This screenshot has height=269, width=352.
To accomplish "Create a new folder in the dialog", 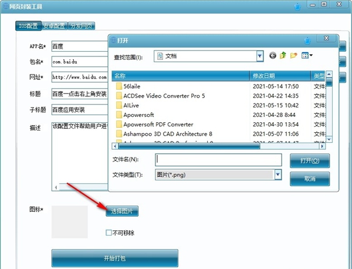I will [294, 55].
